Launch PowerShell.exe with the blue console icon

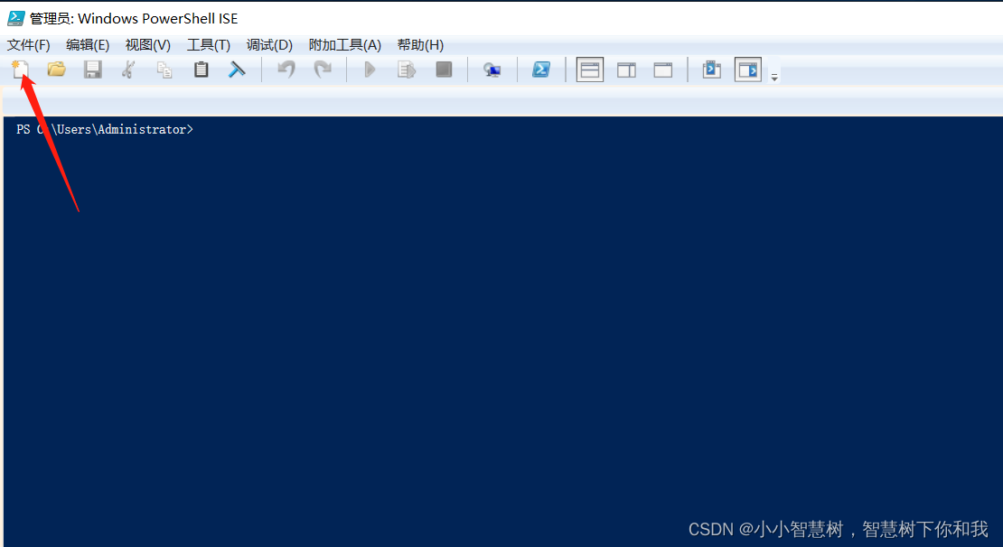click(541, 69)
